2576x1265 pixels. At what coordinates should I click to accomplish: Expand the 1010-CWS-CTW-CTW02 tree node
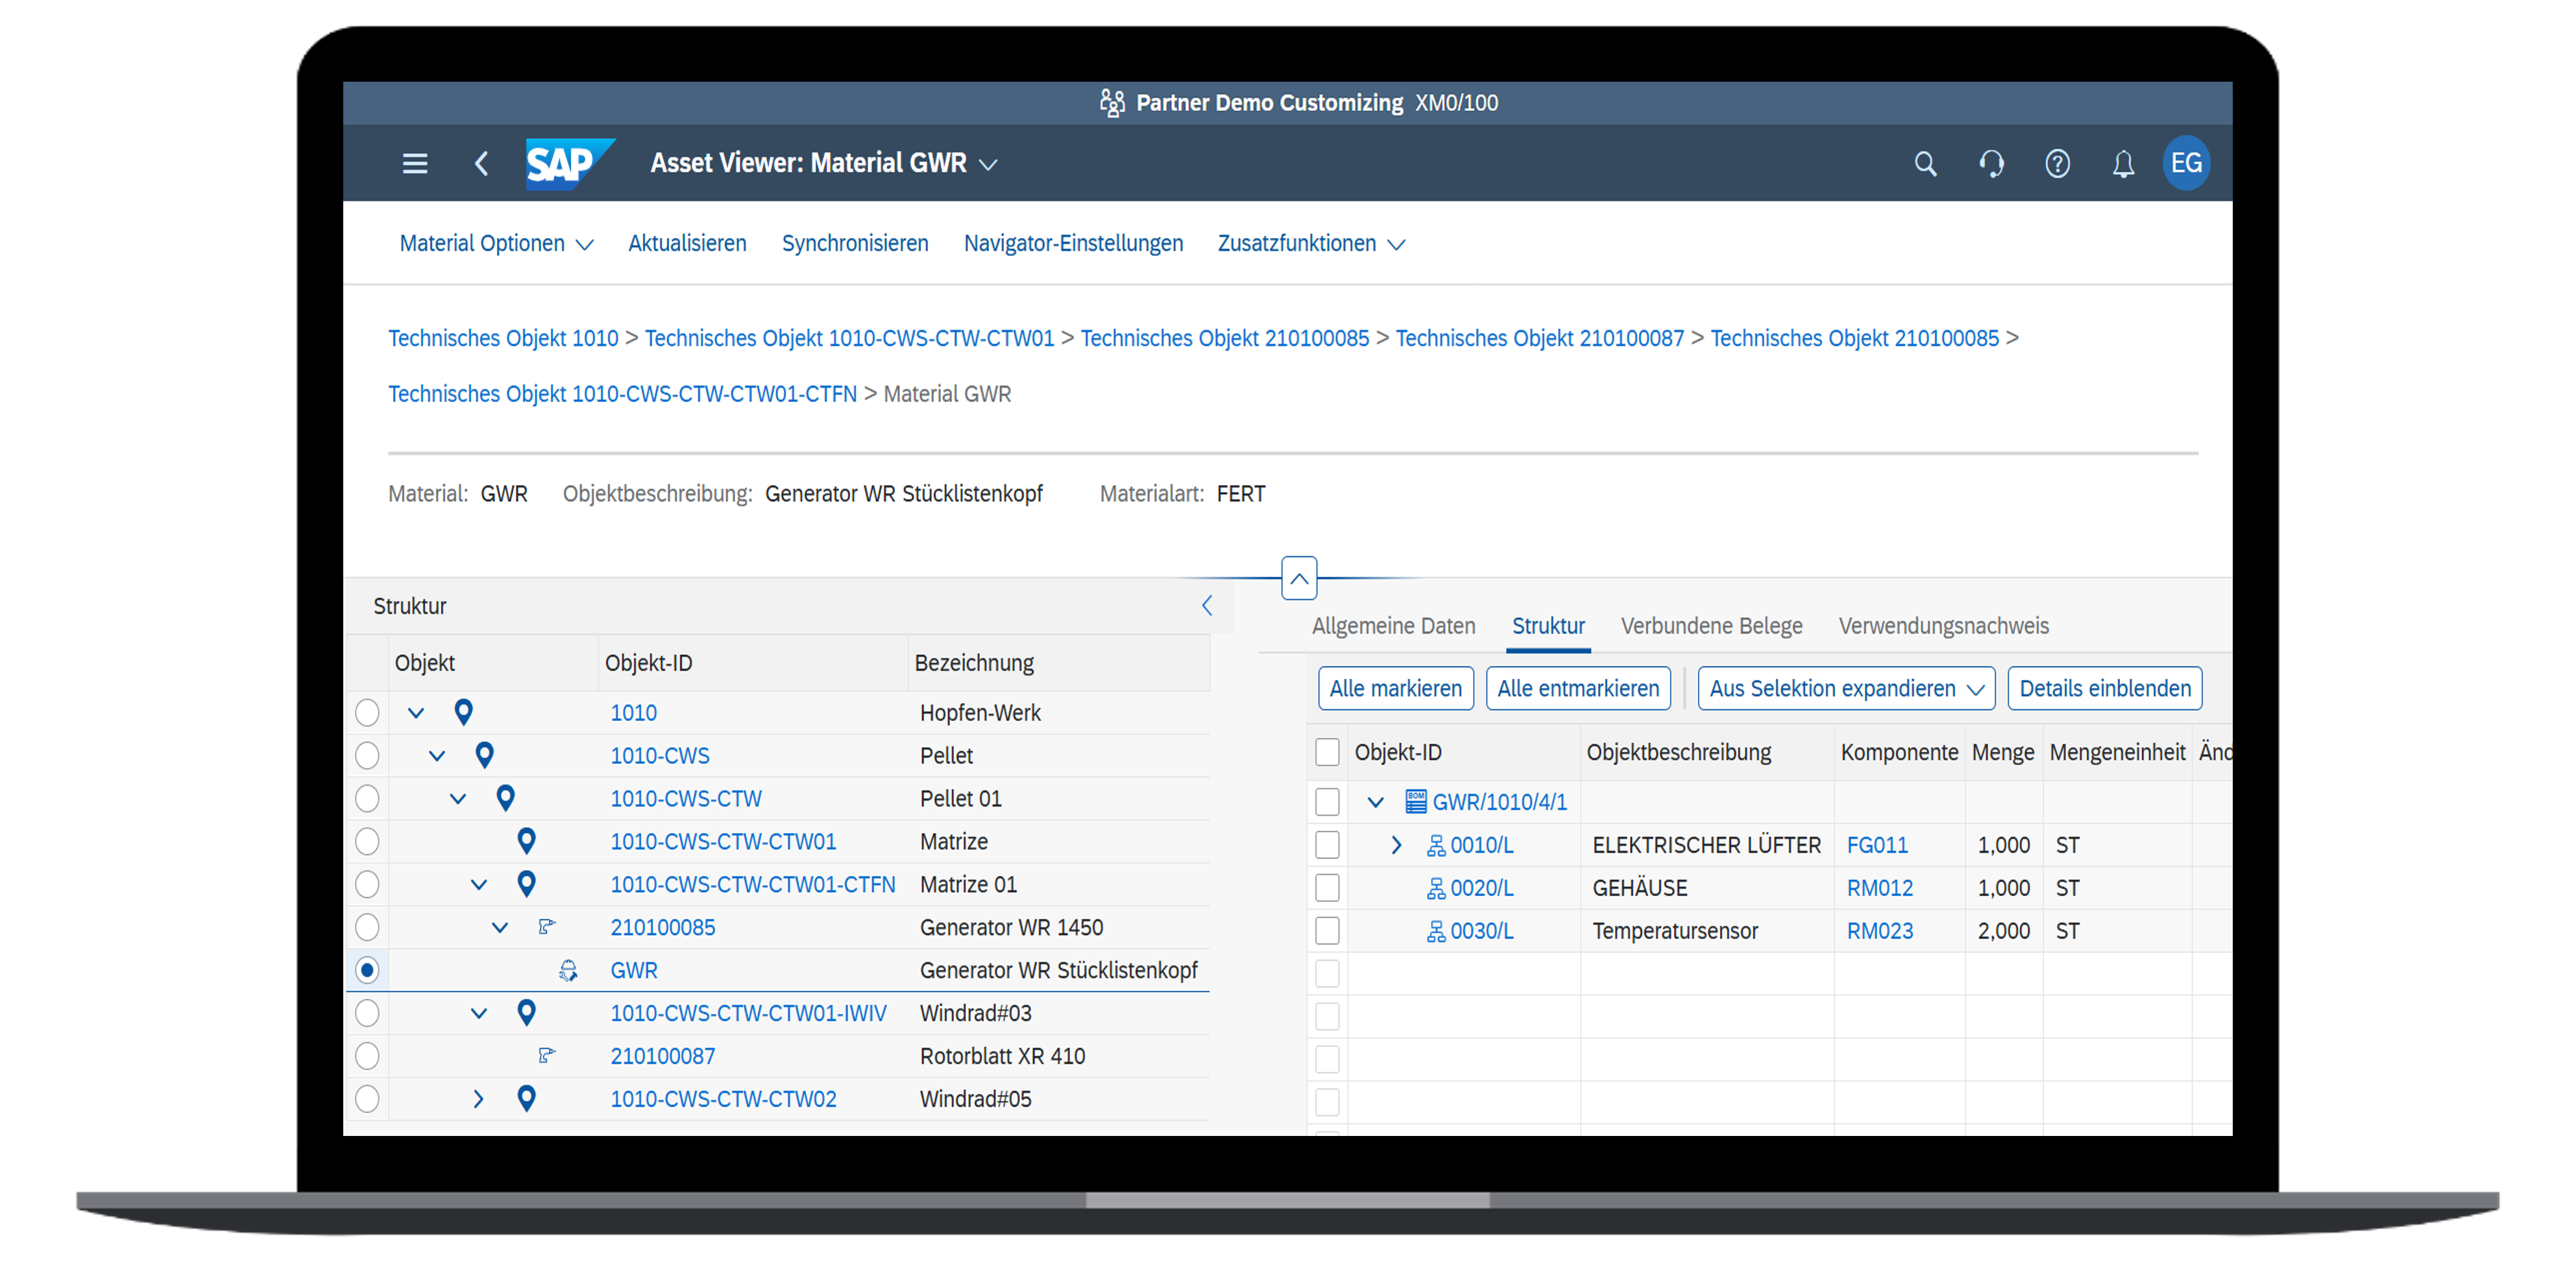tap(478, 1099)
